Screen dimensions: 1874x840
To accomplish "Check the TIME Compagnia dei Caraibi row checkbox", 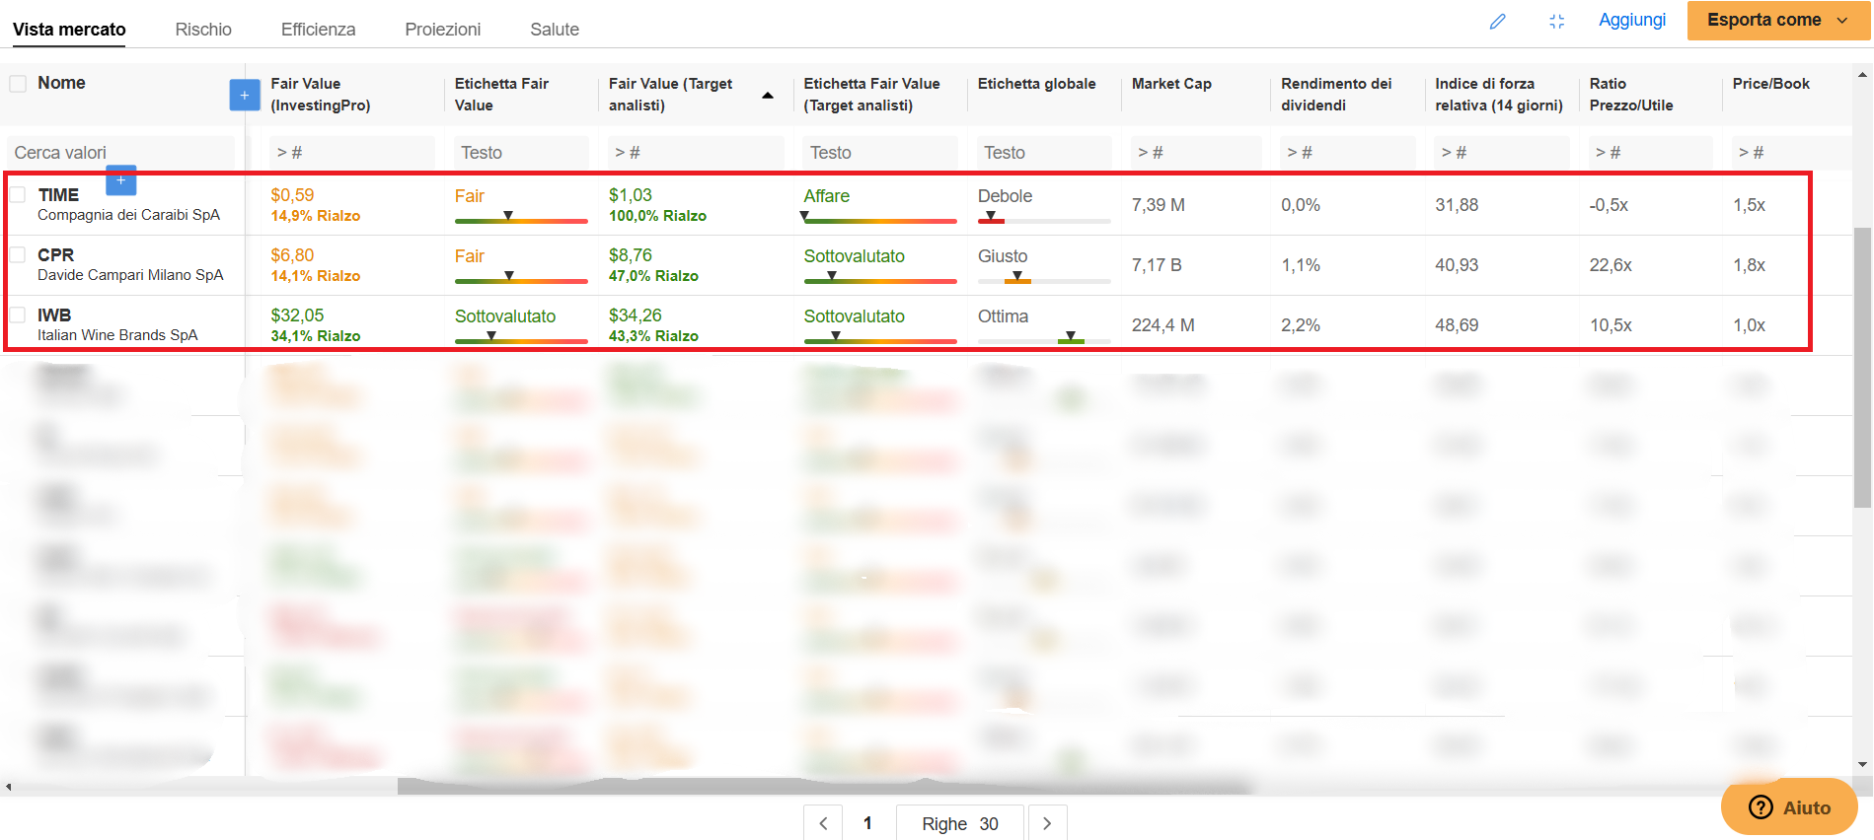I will 18,194.
